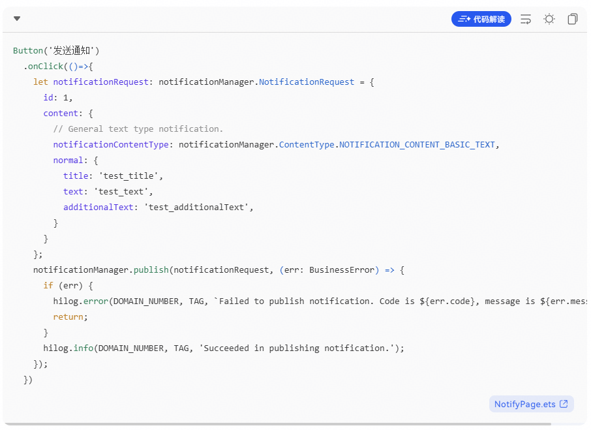Click the 'content: {' line
591x430 pixels.
(68, 114)
